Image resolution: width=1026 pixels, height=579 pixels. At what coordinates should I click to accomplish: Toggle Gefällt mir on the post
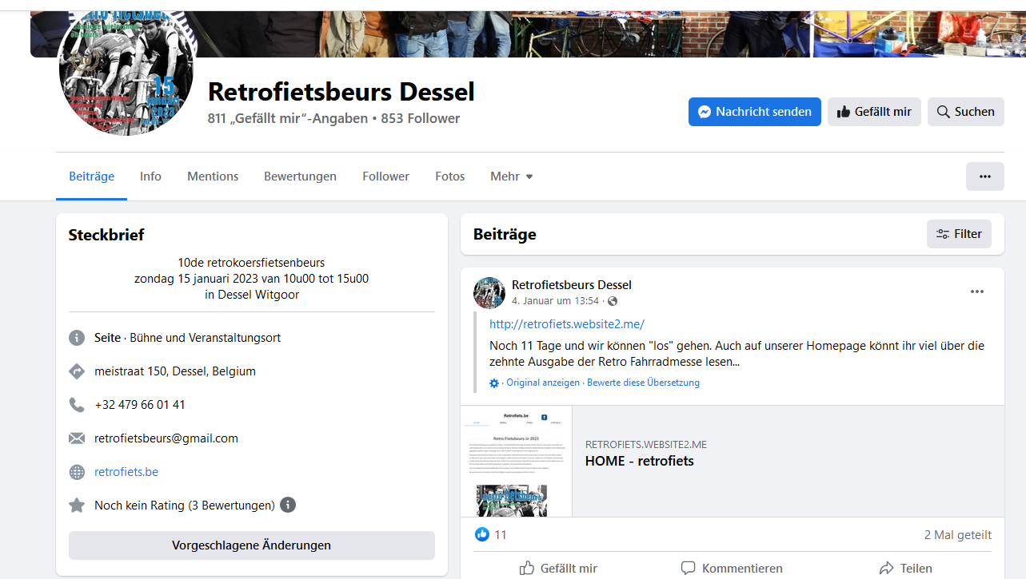[558, 568]
